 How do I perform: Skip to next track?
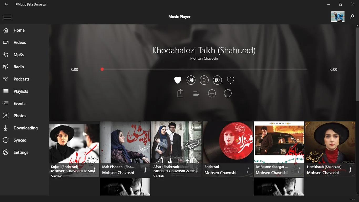(x=217, y=80)
